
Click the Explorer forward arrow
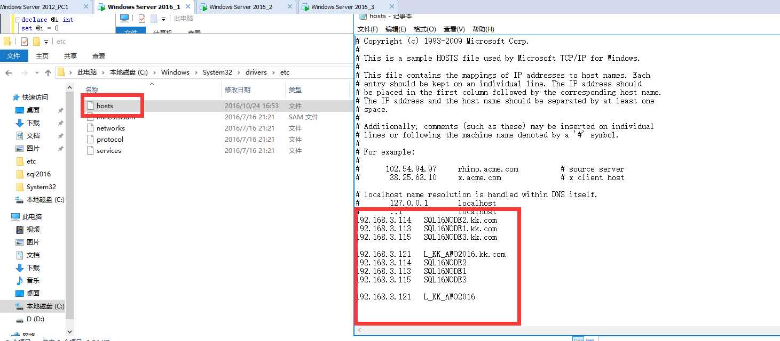point(24,72)
